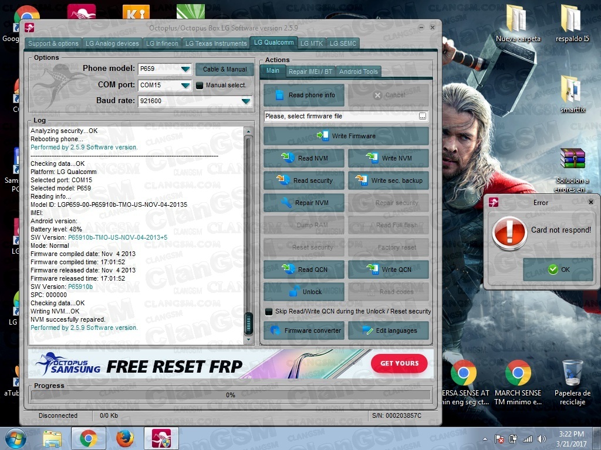This screenshot has width=601, height=450.
Task: Select the MARCH SENSE TM Chrome shortcut
Action: click(518, 383)
